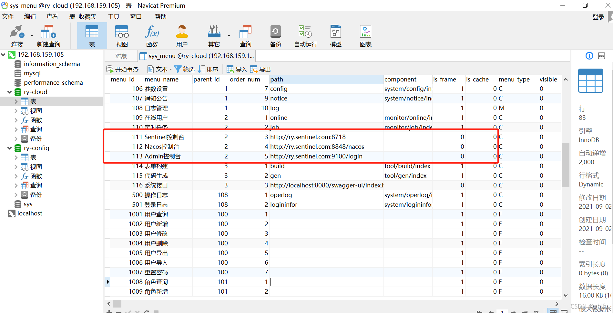The width and height of the screenshot is (613, 313).
Task: Click the menu_type column header
Action: point(518,79)
